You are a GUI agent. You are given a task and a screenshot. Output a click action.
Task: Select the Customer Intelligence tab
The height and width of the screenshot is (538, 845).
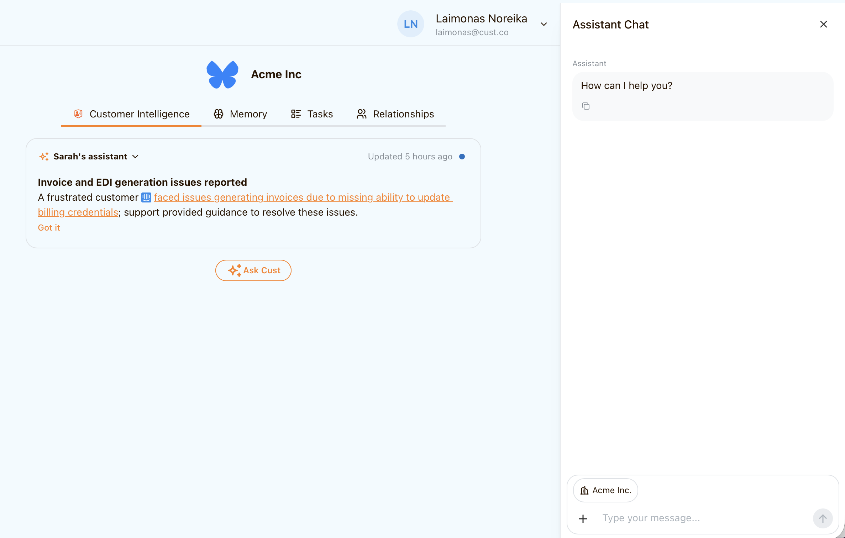coord(132,114)
